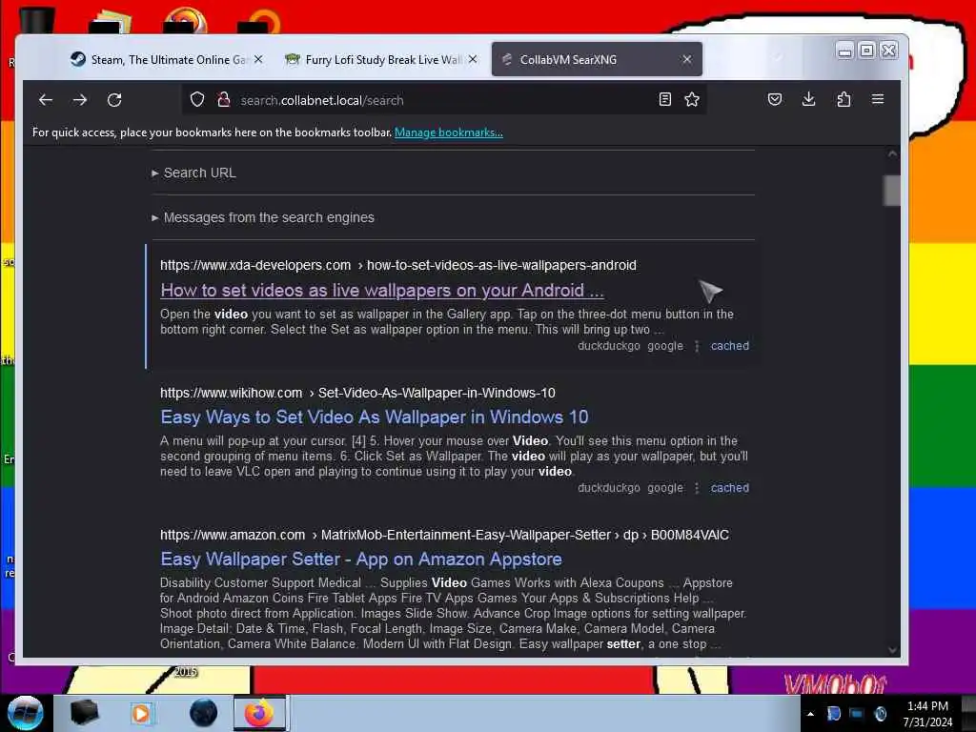The width and height of the screenshot is (976, 732).
Task: Open Easy Wallpaper Setter Amazon Appstore result
Action: pos(361,559)
